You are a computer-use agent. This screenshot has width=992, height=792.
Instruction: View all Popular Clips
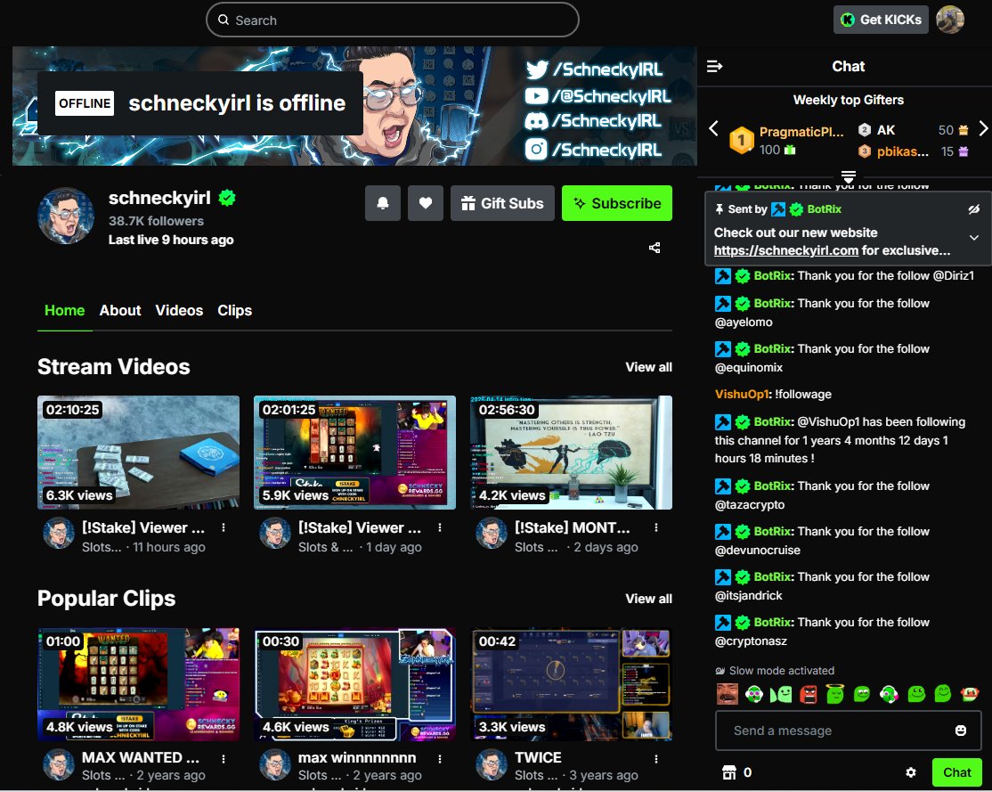648,599
